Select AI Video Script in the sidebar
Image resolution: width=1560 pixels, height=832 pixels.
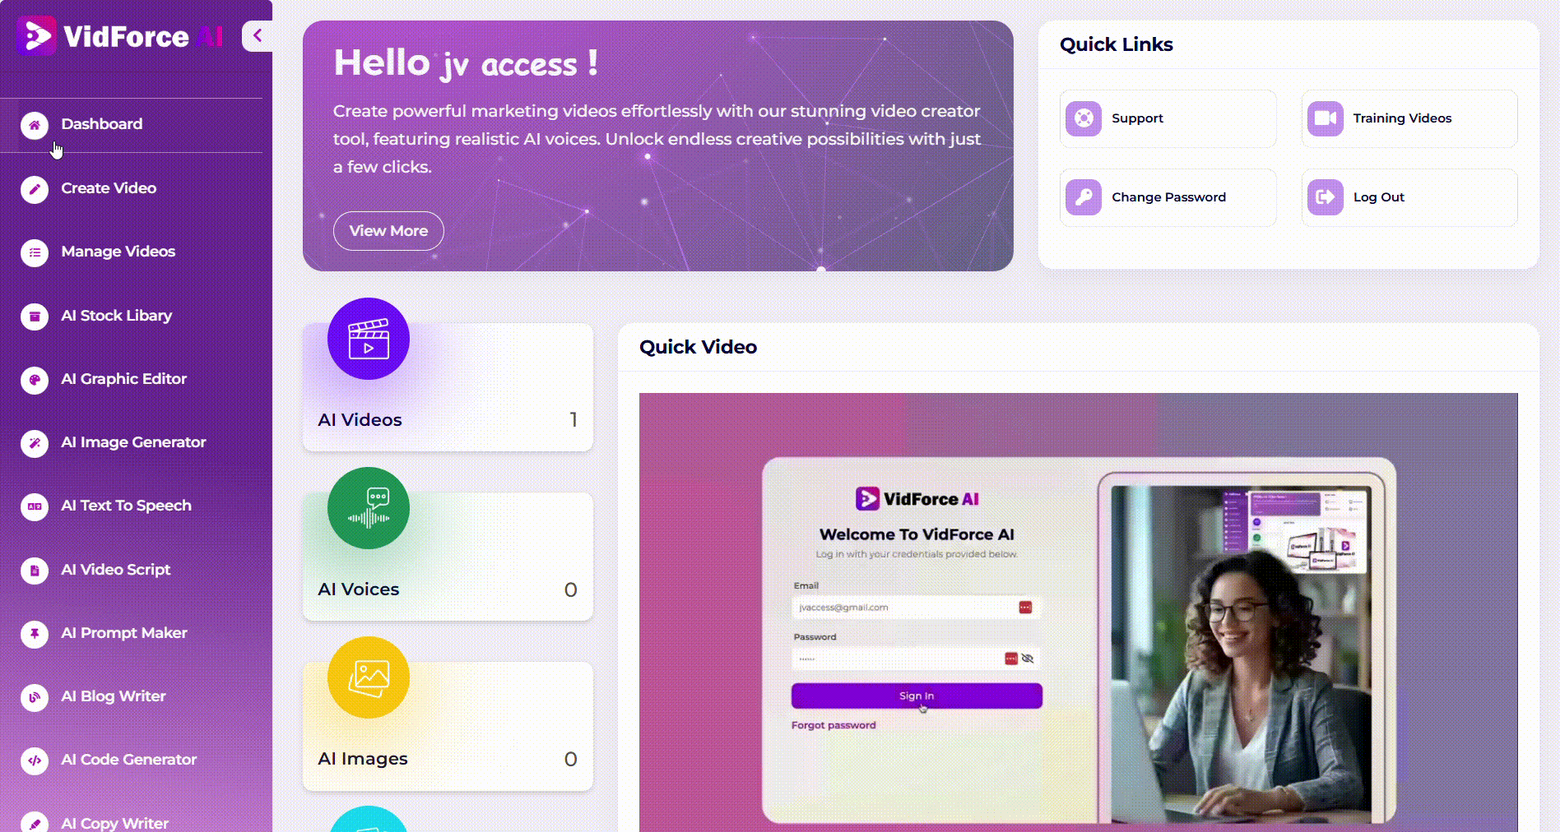pyautogui.click(x=115, y=570)
